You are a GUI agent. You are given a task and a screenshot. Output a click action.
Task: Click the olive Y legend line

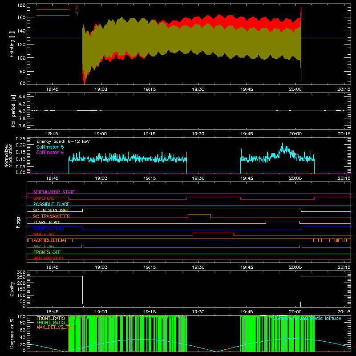pos(53,16)
